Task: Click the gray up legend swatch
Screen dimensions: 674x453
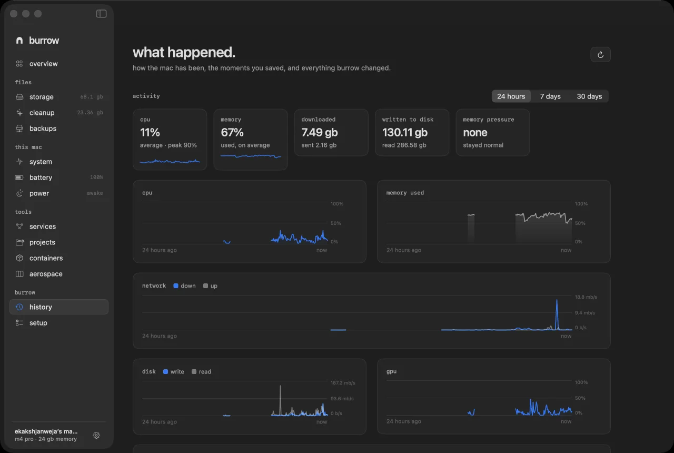Action: 206,286
